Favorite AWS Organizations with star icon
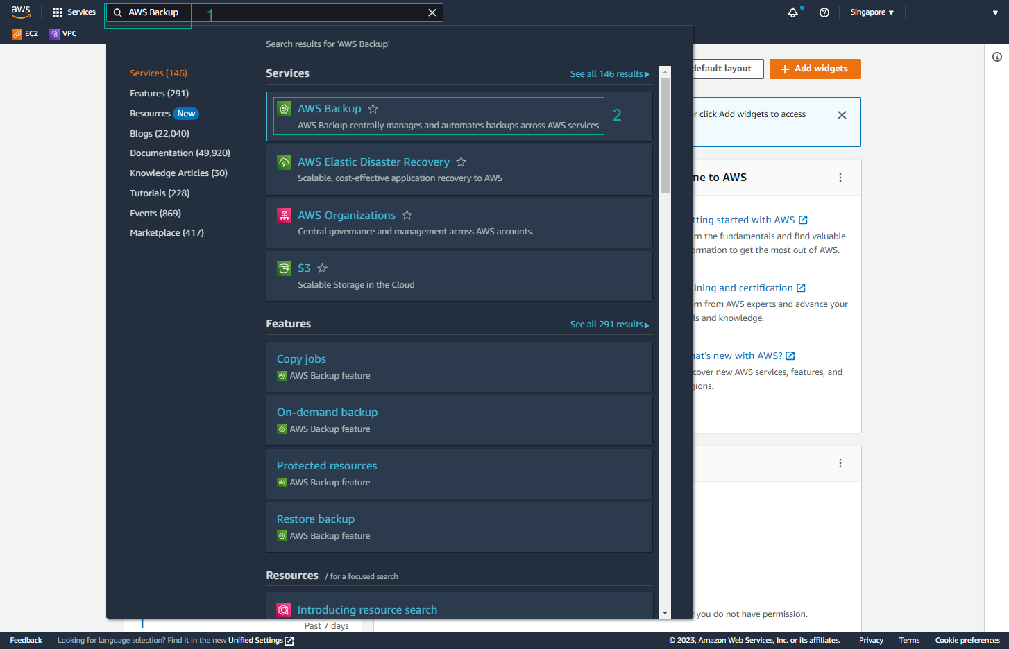This screenshot has width=1009, height=649. coord(407,215)
